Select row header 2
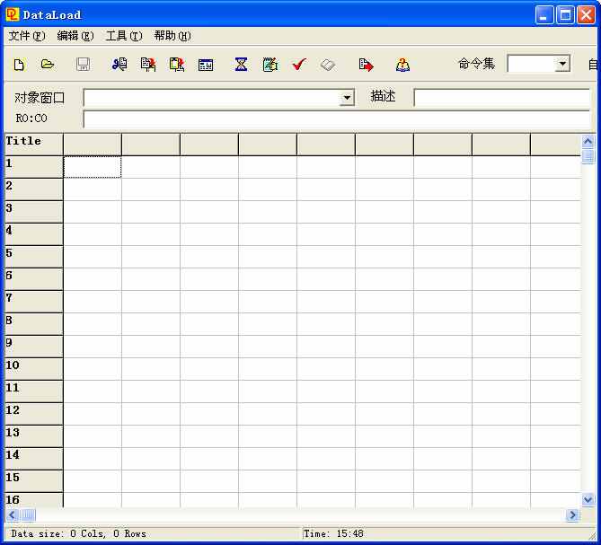The height and width of the screenshot is (545, 601). (x=34, y=189)
